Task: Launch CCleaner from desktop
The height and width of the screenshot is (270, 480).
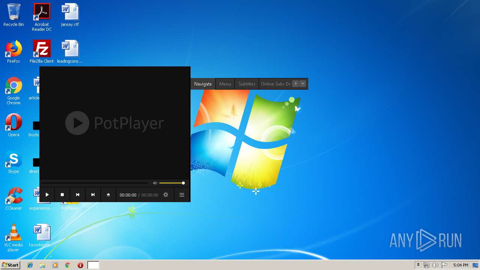Action: 13,199
